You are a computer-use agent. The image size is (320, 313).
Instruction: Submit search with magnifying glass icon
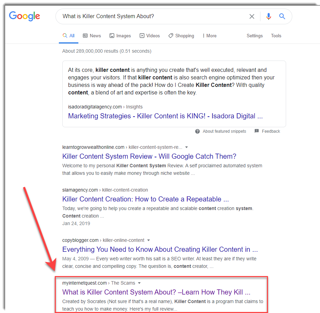pos(282,16)
